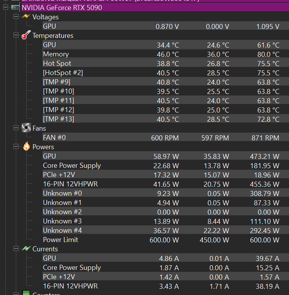The height and width of the screenshot is (295, 289).
Task: Click the 38.19 A 12VHPWR max current
Action: [268, 286]
